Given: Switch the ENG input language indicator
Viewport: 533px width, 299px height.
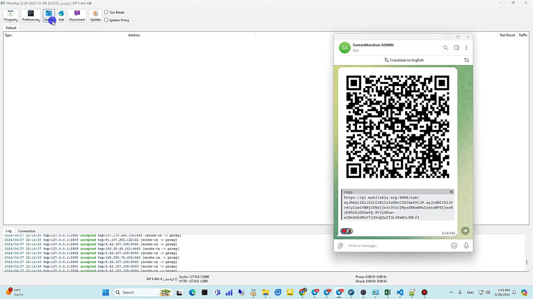Looking at the screenshot, I should [470, 292].
